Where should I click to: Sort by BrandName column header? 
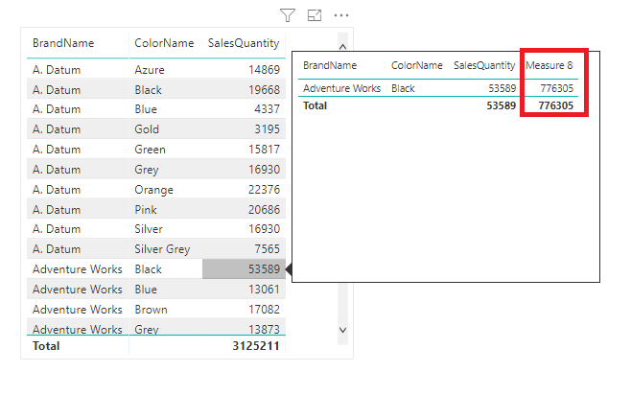point(63,43)
